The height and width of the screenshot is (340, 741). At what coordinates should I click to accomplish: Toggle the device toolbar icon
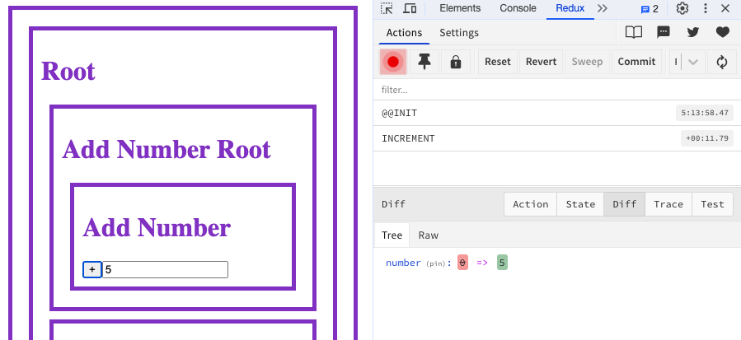point(410,8)
